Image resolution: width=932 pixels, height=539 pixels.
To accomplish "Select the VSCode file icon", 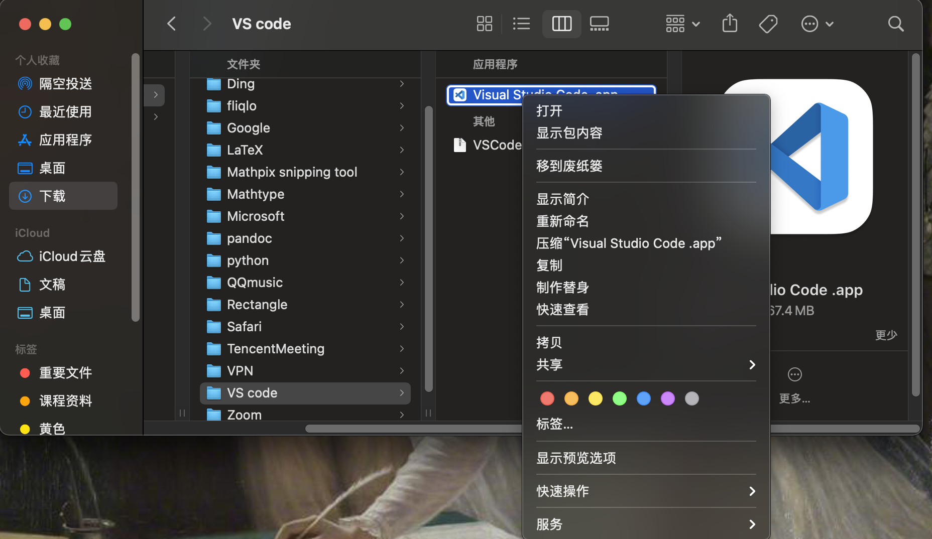I will (459, 145).
